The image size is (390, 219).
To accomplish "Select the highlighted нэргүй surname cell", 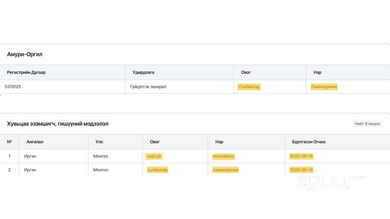I will [154, 156].
